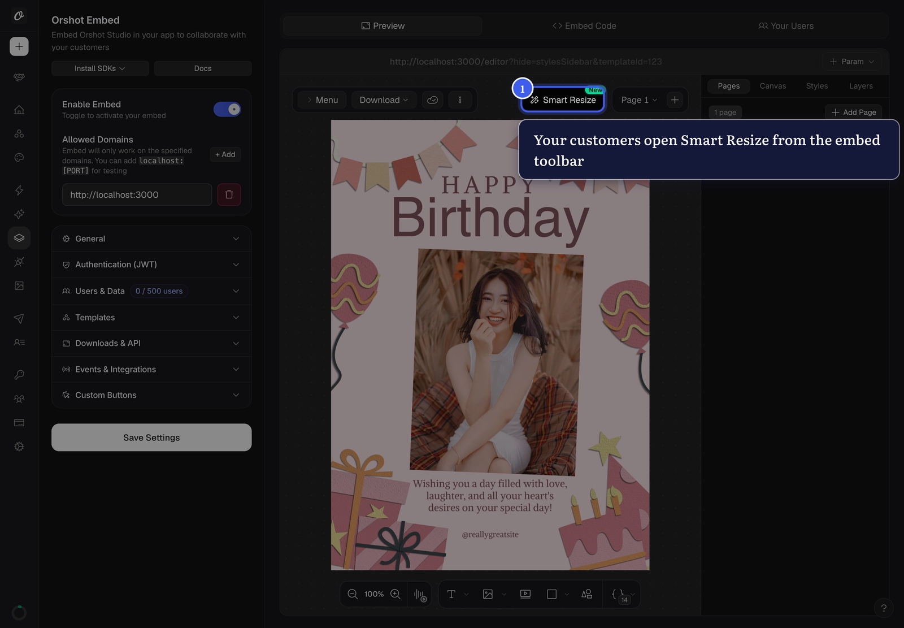Open the palette icon in the sidebar
The height and width of the screenshot is (628, 904).
[19, 158]
